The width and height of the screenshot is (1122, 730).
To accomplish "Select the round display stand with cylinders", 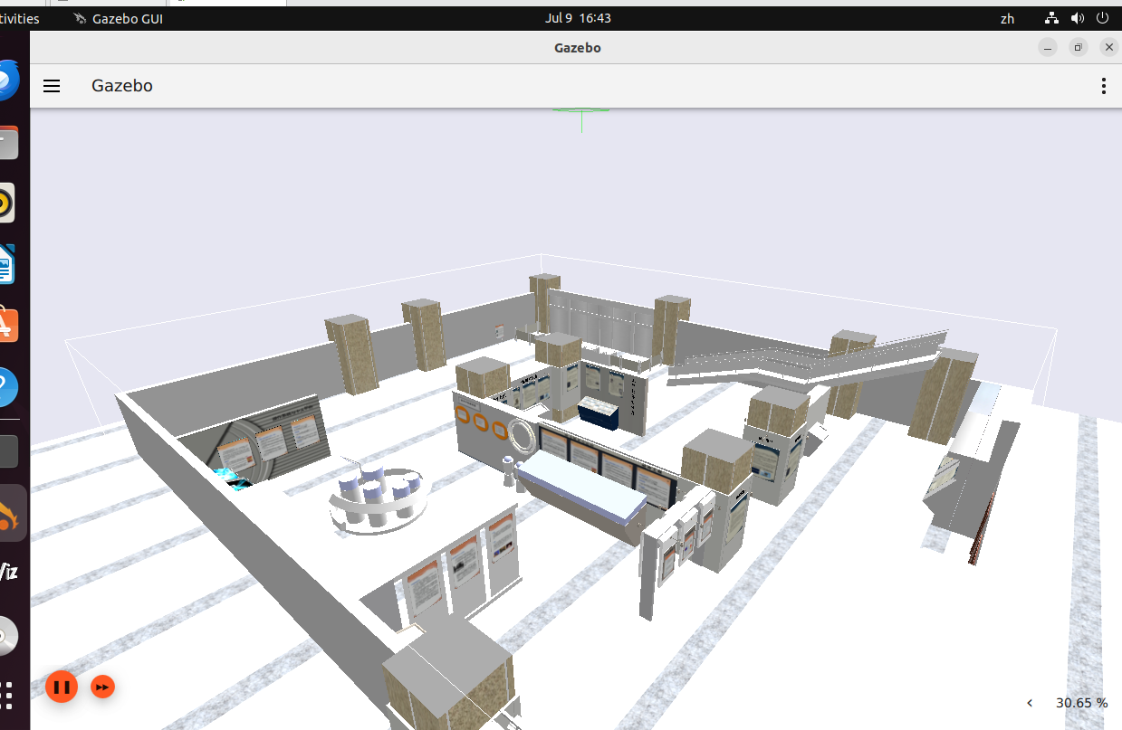I will click(x=377, y=498).
